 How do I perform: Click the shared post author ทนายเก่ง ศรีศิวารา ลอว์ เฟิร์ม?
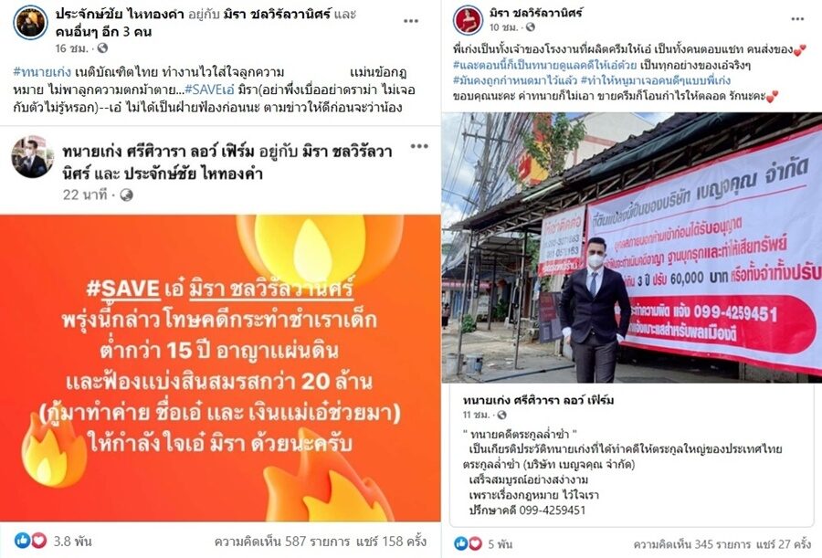click(x=538, y=400)
